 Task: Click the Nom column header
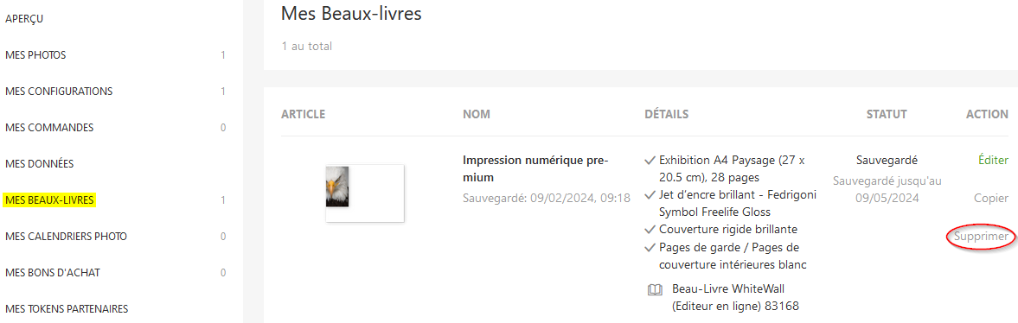pyautogui.click(x=477, y=114)
